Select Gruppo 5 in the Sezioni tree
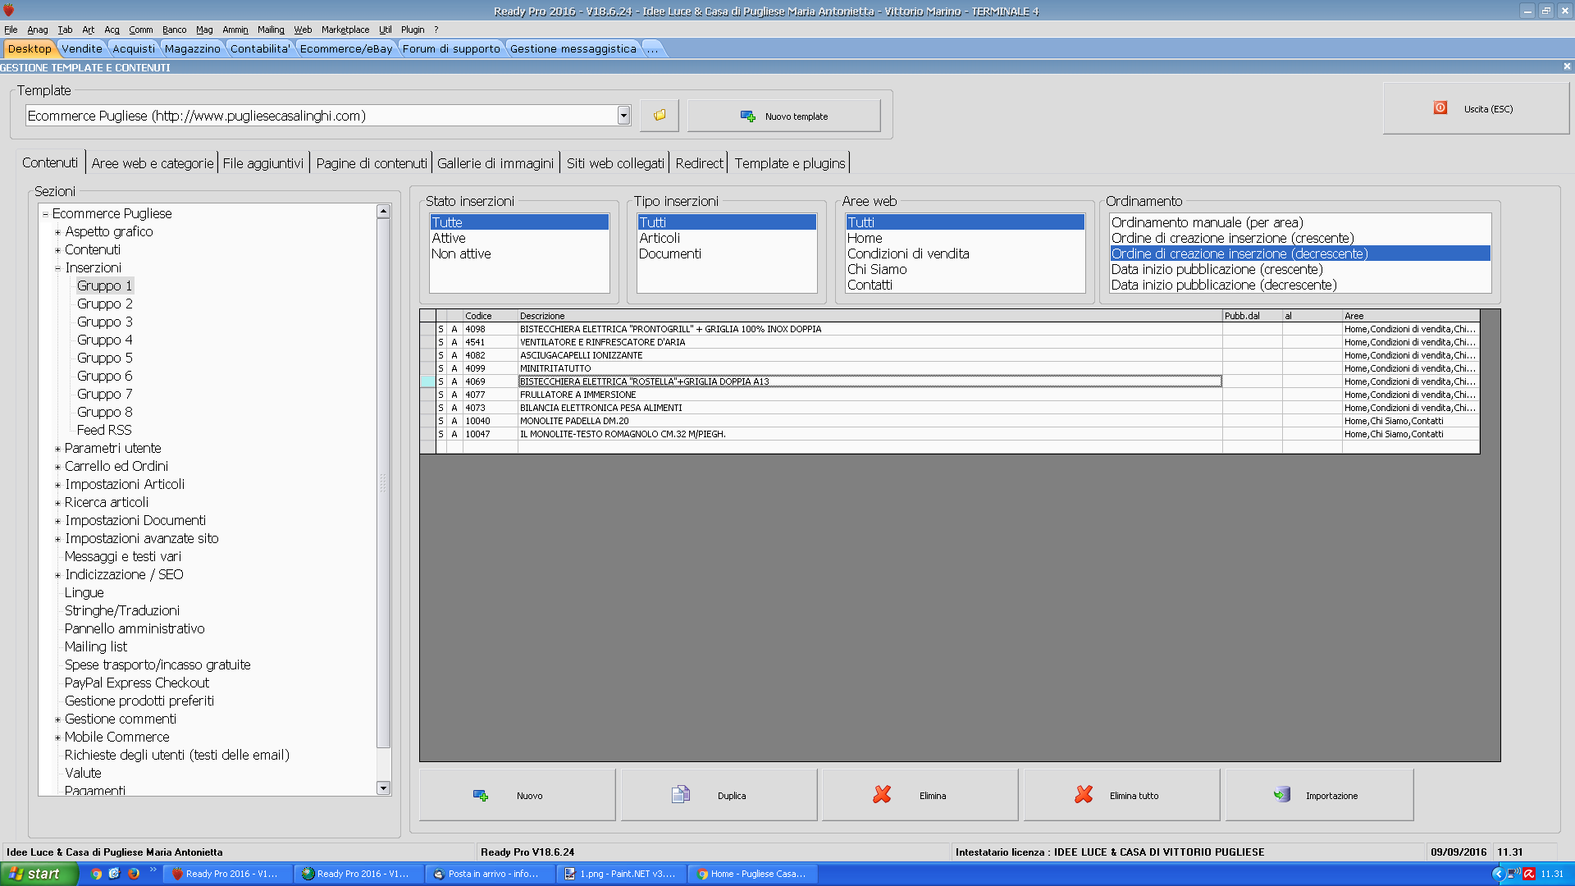This screenshot has width=1575, height=886. (104, 358)
